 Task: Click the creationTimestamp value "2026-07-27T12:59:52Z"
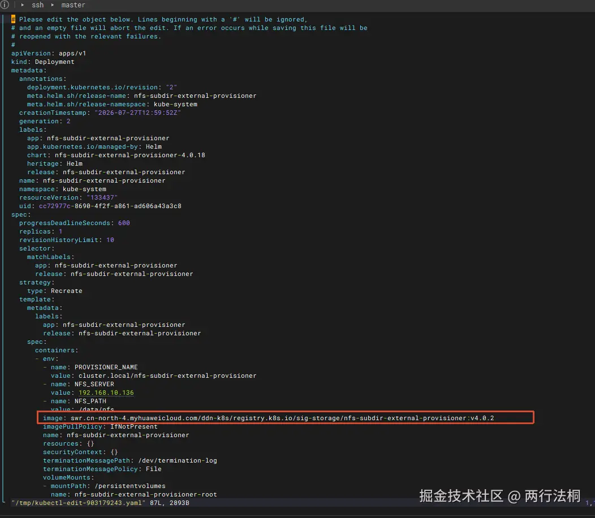(138, 113)
